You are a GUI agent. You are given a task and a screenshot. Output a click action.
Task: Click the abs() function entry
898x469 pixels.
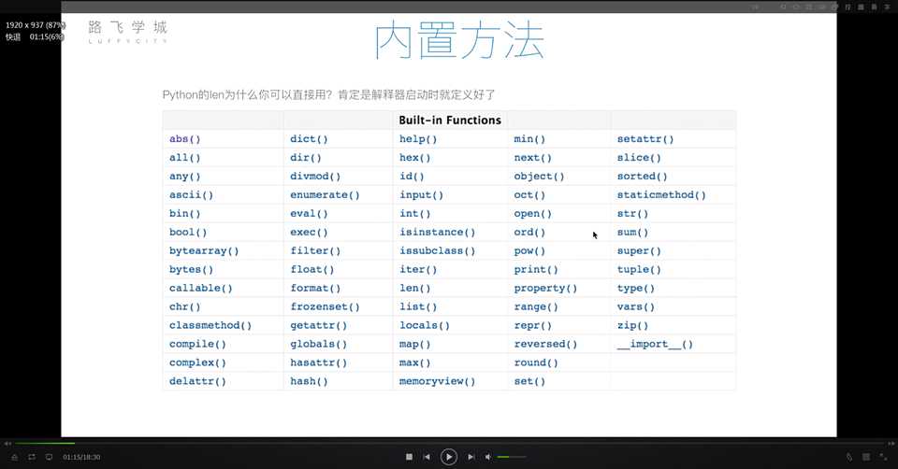pyautogui.click(x=184, y=139)
